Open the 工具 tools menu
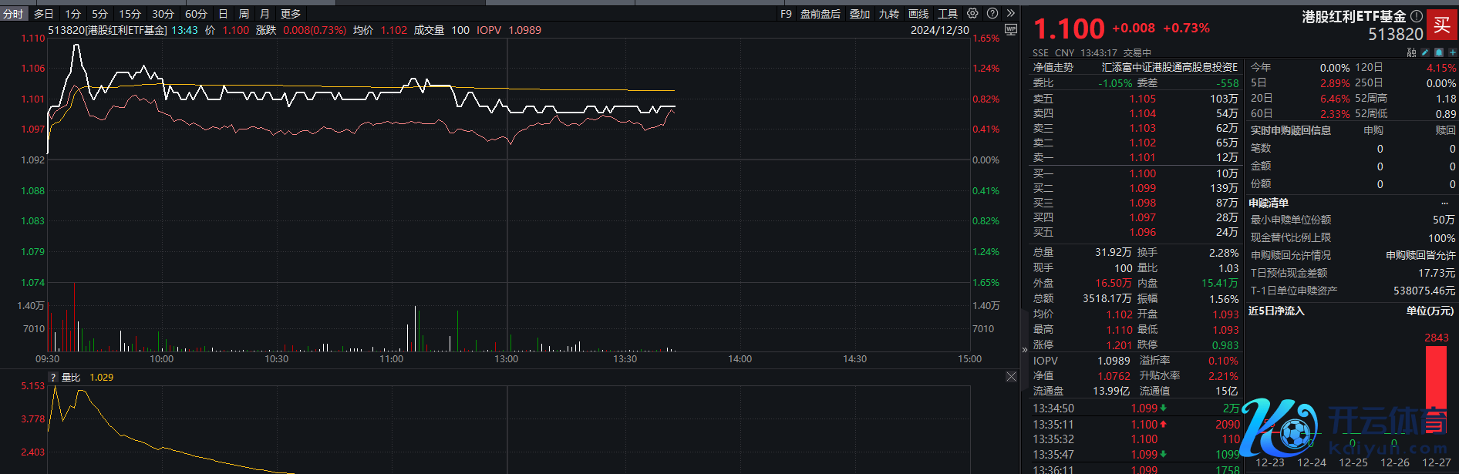Image resolution: width=1459 pixels, height=474 pixels. [x=948, y=14]
